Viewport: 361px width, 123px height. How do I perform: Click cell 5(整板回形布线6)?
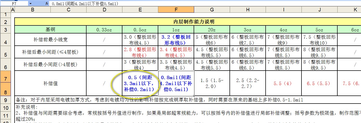pos(212,39)
